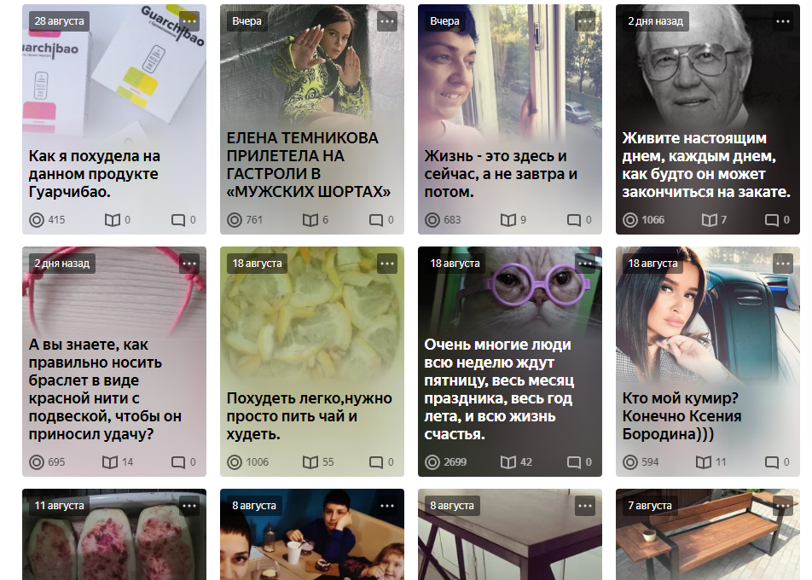Viewport: 812px width, 580px height.
Task: Open the 7 августа wooden bench card
Action: tap(707, 535)
